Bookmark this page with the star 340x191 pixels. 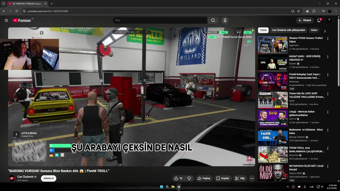point(299,11)
